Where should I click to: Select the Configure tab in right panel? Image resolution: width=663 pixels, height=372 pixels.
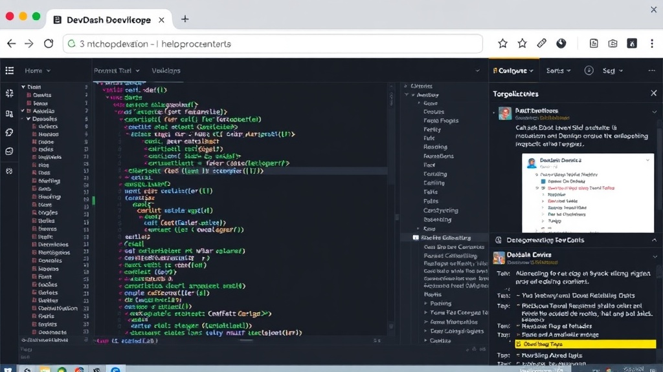tap(513, 70)
